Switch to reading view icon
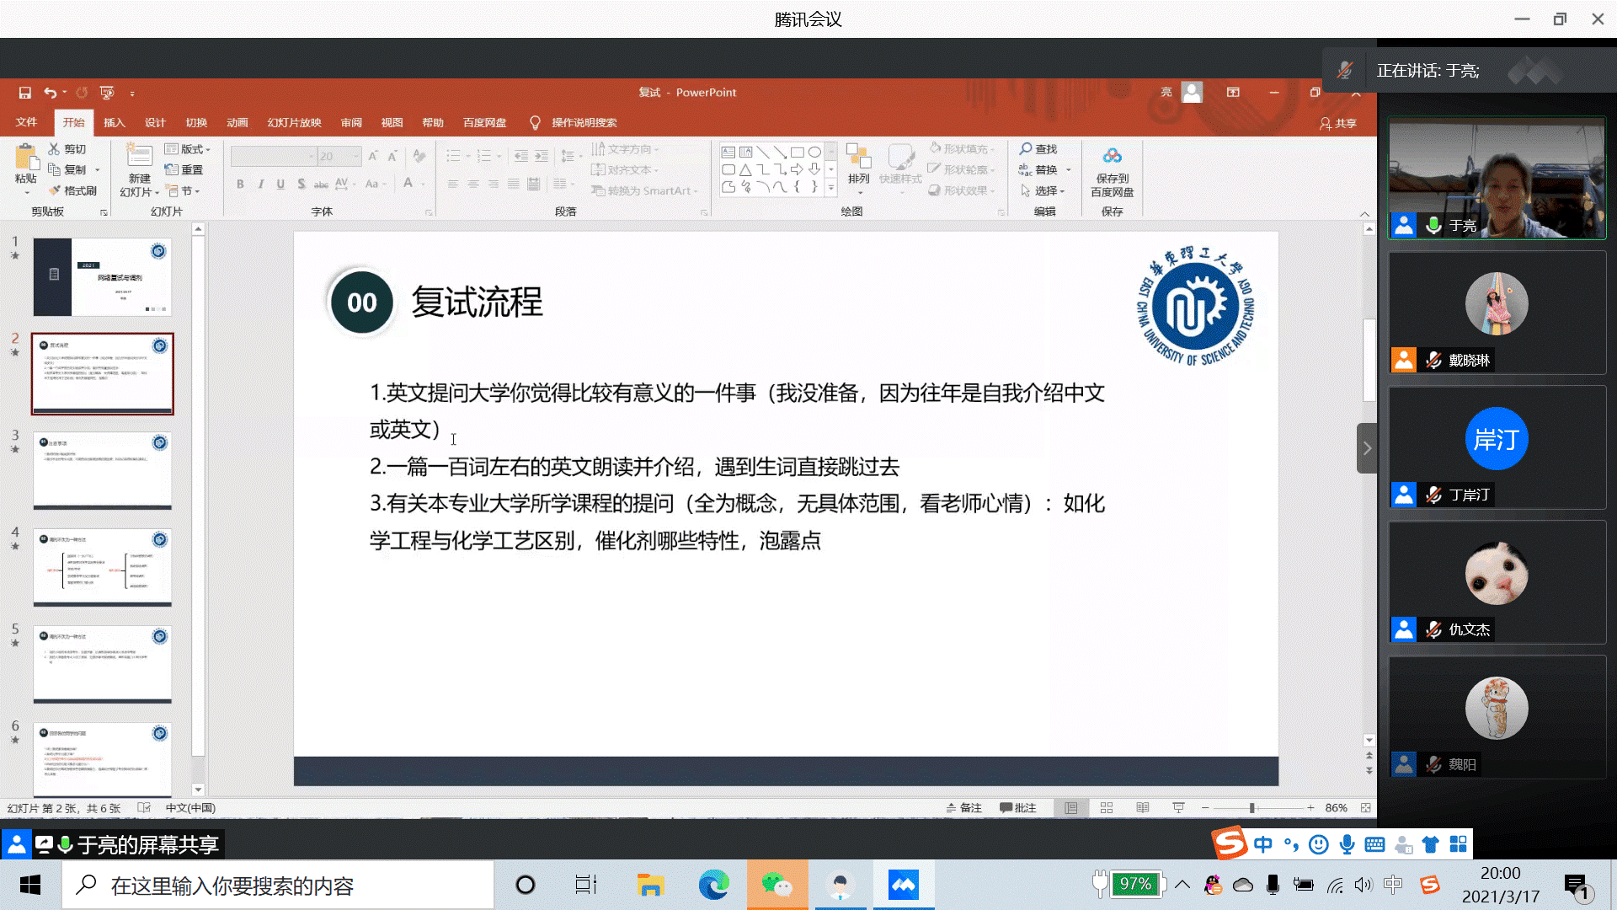 click(x=1143, y=808)
